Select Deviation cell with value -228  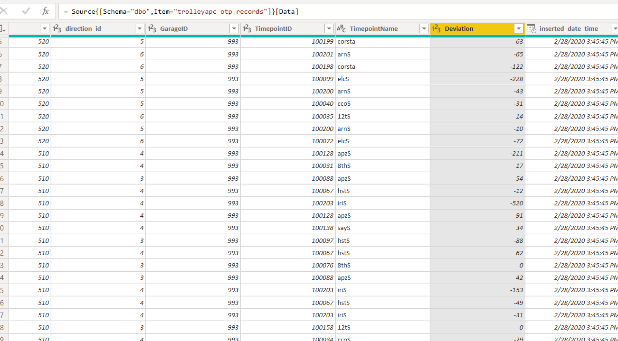point(477,79)
